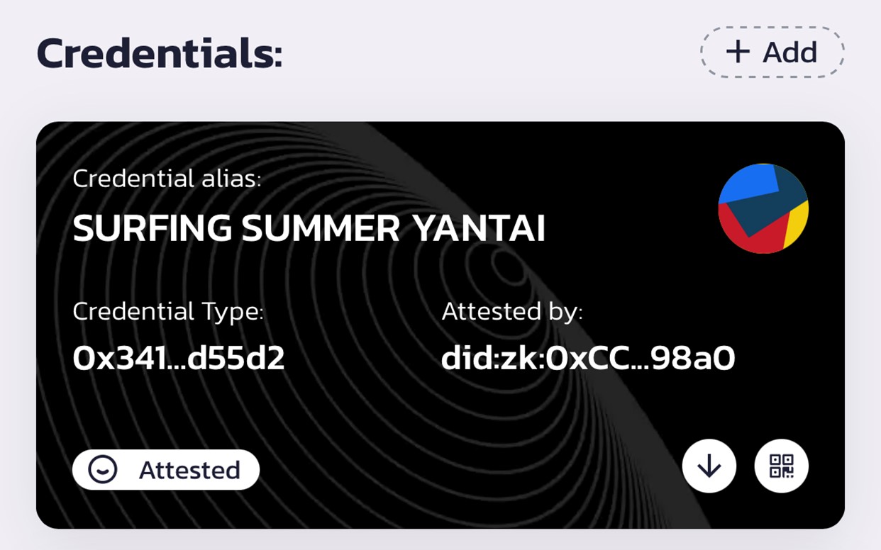Expand the attester DID did:zk:0xCC...98a0

tap(589, 359)
